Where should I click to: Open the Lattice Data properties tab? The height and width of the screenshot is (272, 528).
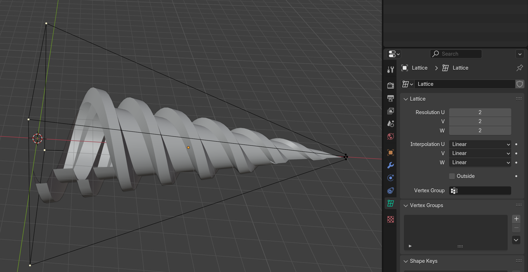(391, 204)
